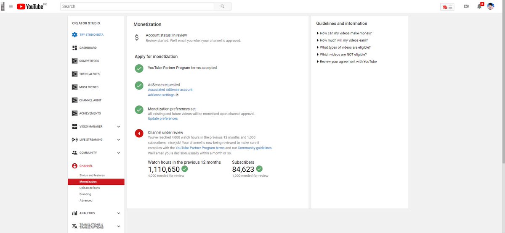The width and height of the screenshot is (505, 233).
Task: Expand the Community section chevron
Action: [119, 153]
